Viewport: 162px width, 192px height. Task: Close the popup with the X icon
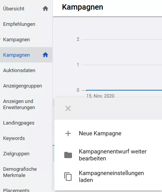click(68, 108)
